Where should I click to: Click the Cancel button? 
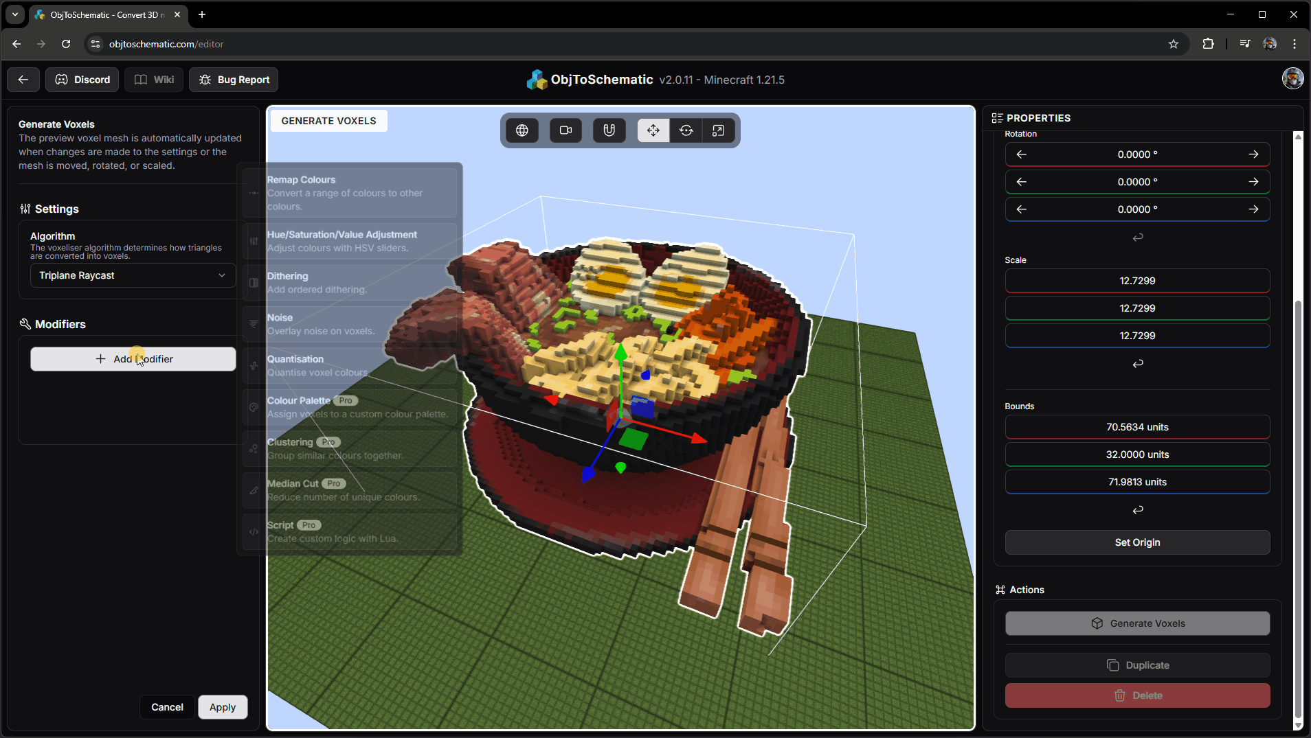coord(167,707)
